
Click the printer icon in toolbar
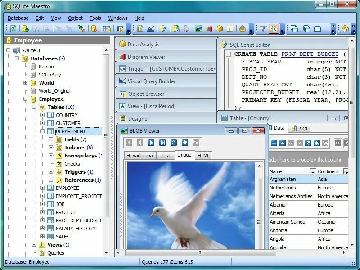click(x=186, y=29)
